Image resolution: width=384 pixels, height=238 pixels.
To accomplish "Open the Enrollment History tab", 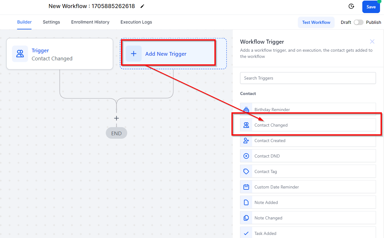I will pos(90,22).
